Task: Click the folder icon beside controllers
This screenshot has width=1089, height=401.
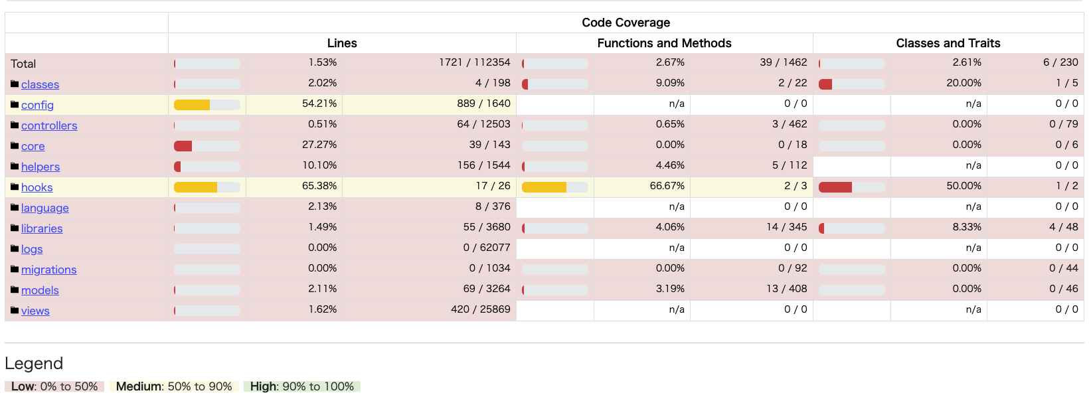Action: pos(15,125)
